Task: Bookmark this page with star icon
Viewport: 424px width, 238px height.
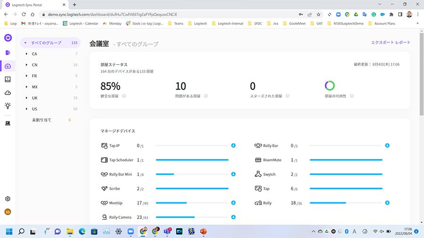Action: click(318, 14)
